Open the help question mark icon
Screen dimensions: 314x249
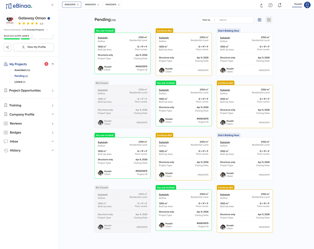[x=271, y=5]
